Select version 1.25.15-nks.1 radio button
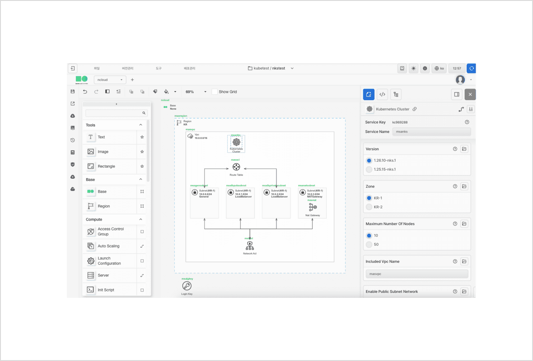 coord(369,170)
